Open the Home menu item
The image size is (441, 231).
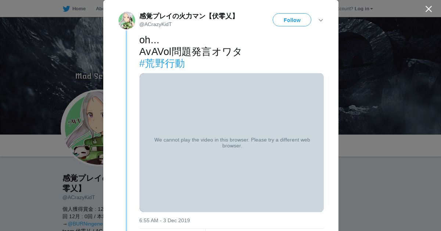coord(79,8)
